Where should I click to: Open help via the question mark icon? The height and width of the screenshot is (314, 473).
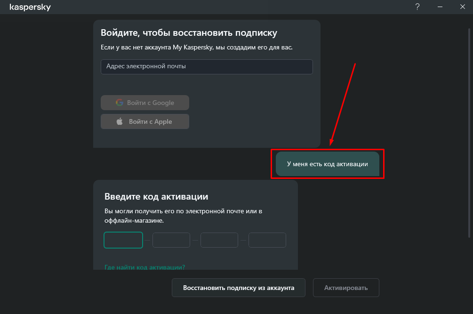(417, 7)
